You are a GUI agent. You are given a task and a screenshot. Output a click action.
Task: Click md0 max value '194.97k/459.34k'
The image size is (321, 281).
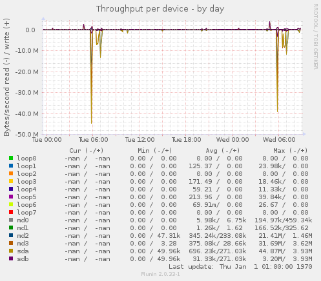click(284, 220)
